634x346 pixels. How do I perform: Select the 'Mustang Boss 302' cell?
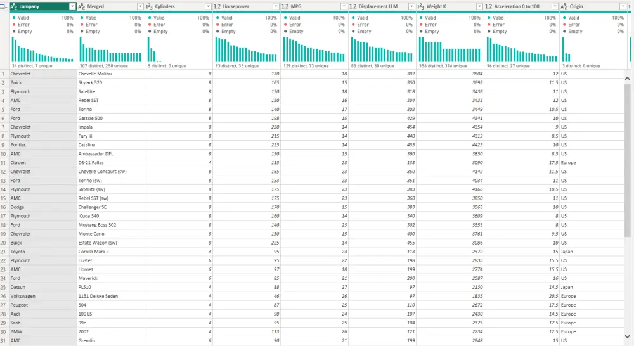tap(111, 225)
